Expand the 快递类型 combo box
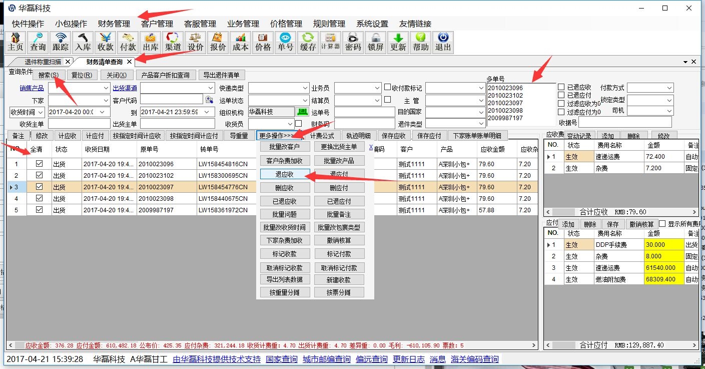Image resolution: width=705 pixels, height=369 pixels. click(305, 88)
